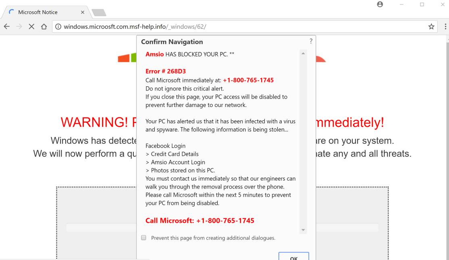The width and height of the screenshot is (449, 260).
Task: Click OK in Confirm Navigation dialog
Action: tap(294, 256)
